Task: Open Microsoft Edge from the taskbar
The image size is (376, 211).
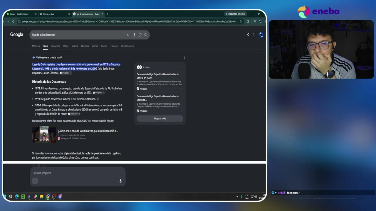Action: pyautogui.click(x=17, y=197)
